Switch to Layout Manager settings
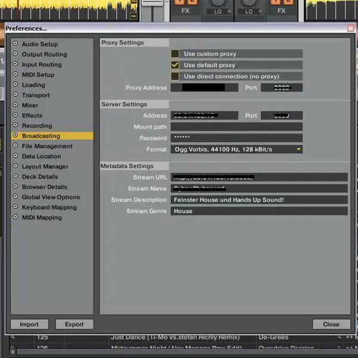The image size is (358, 358). pyautogui.click(x=45, y=166)
